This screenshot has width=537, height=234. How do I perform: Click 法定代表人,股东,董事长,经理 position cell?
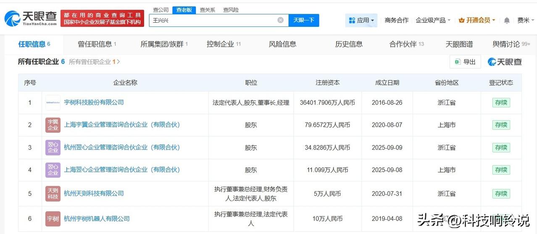tap(251, 103)
